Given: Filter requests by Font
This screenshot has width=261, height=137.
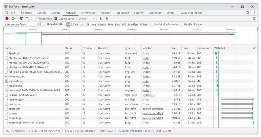Looking at the screenshot, I should [110, 24].
